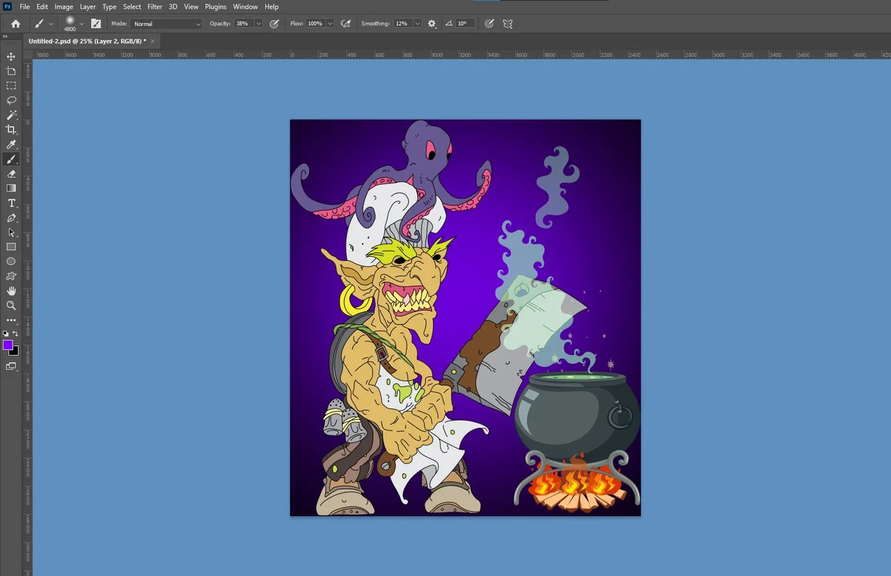Open the Layer menu

[88, 7]
